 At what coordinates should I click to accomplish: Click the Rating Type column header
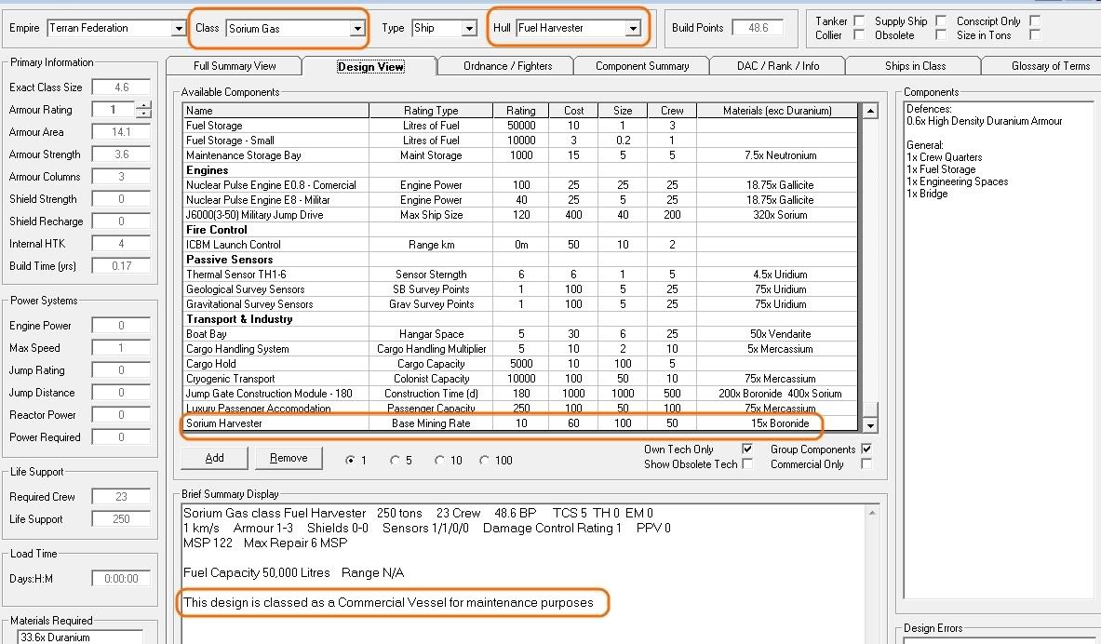tap(431, 110)
